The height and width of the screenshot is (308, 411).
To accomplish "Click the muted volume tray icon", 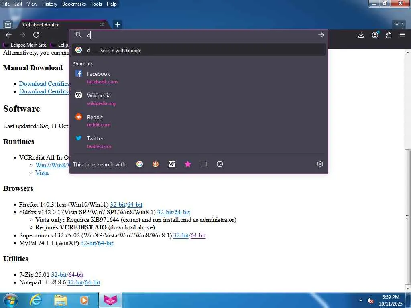I will 370,301.
